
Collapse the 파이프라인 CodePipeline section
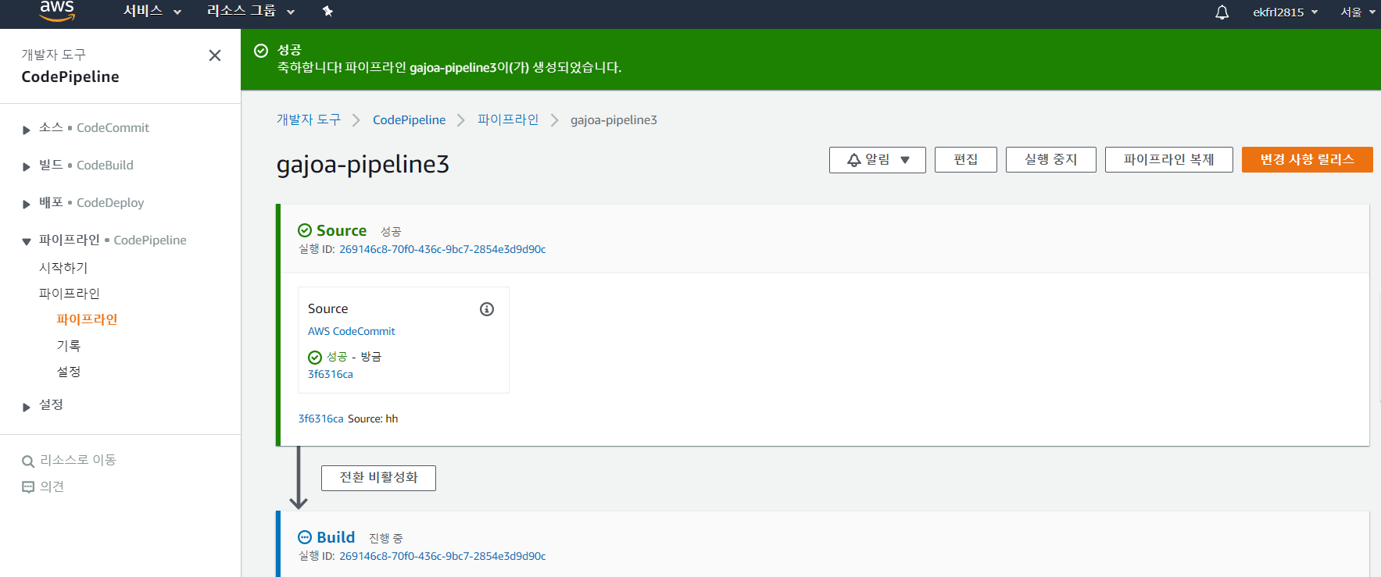pyautogui.click(x=26, y=241)
